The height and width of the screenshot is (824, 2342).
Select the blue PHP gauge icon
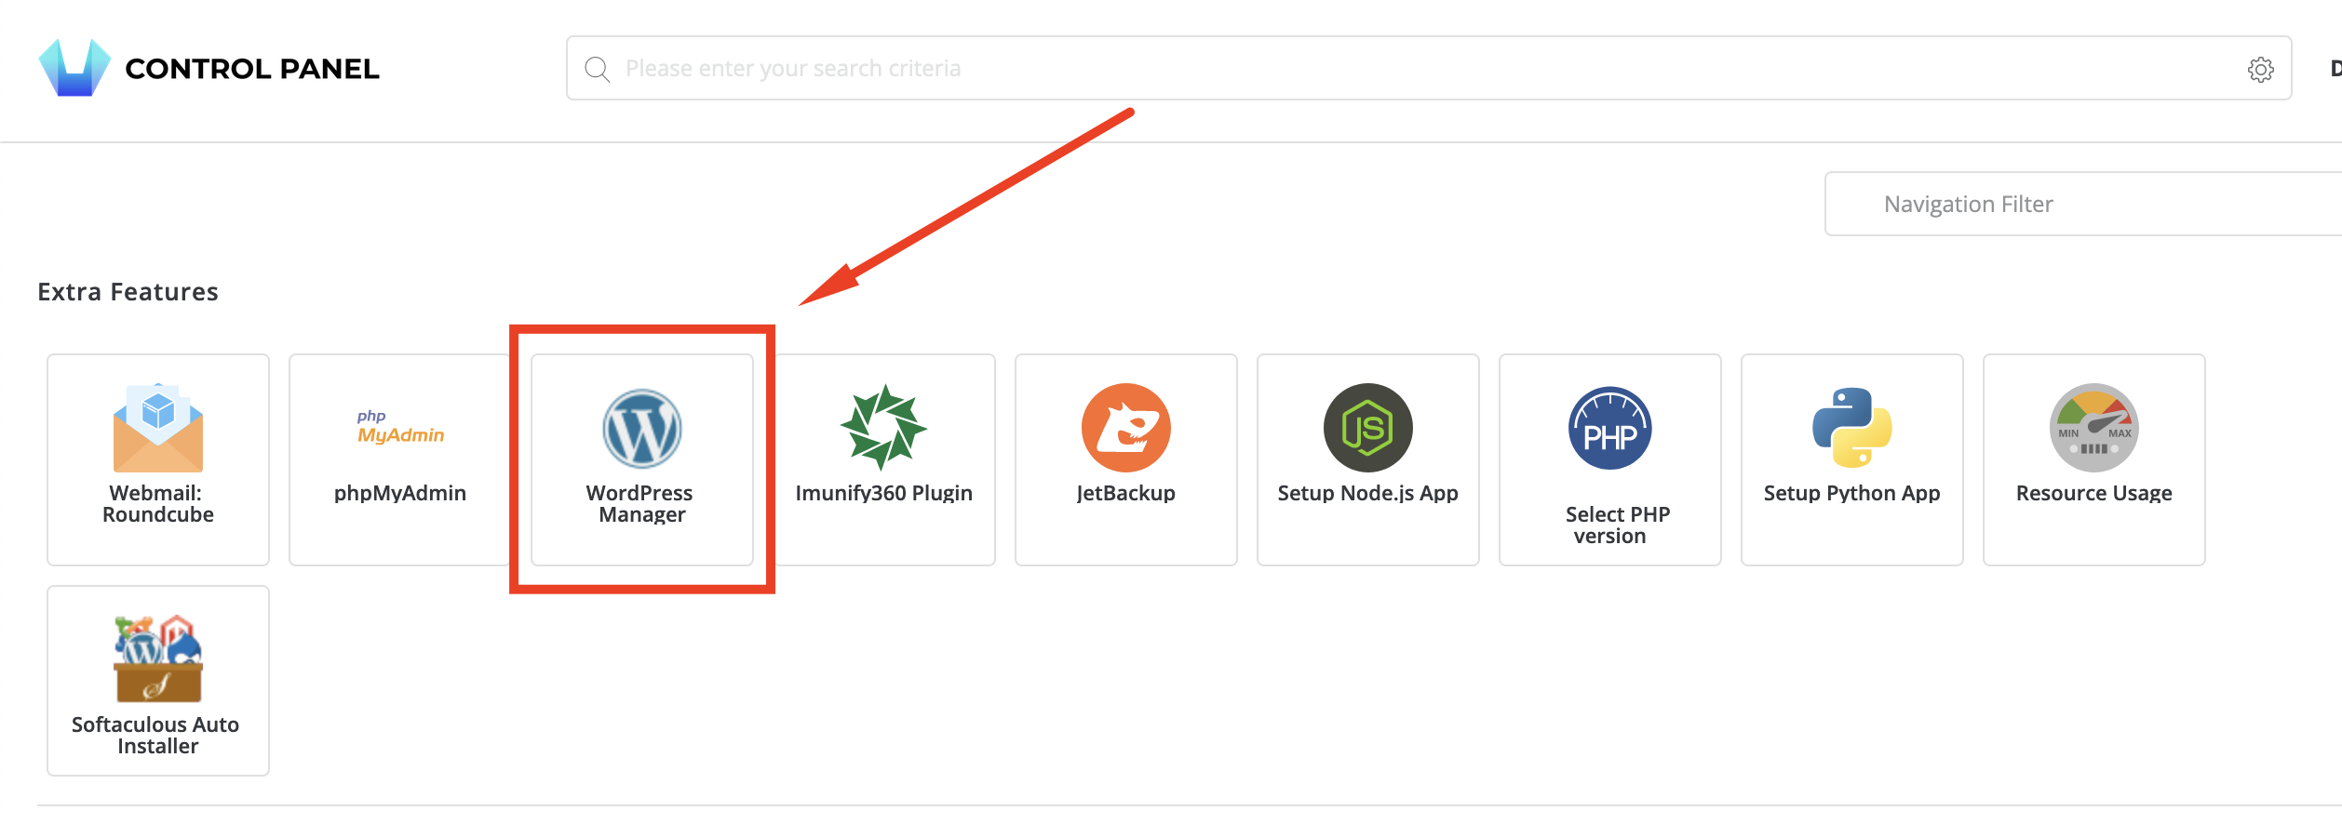pos(1609,428)
